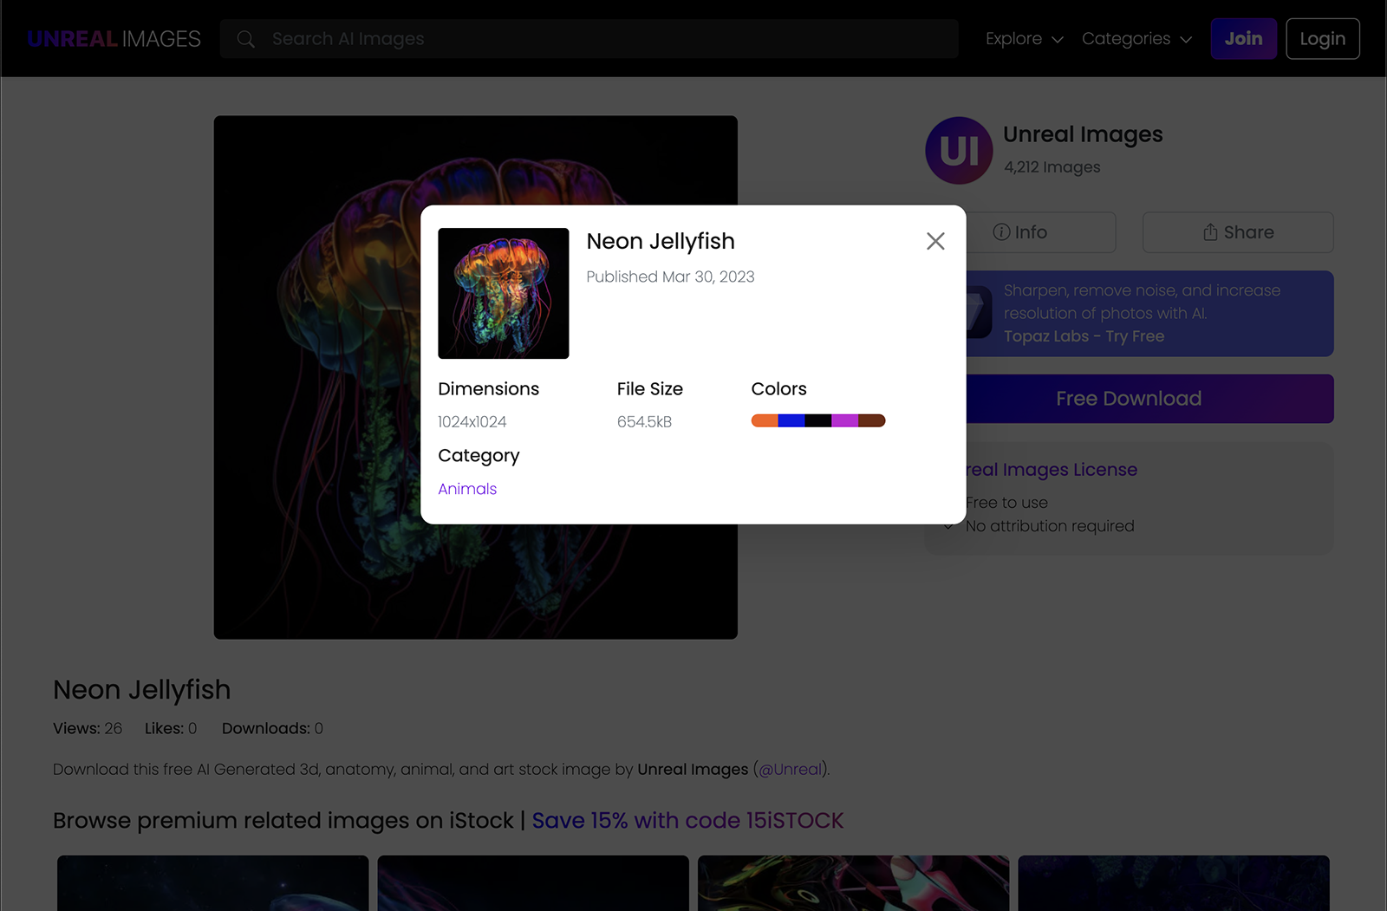The height and width of the screenshot is (911, 1387).
Task: Select the purple color swatch
Action: coord(845,420)
